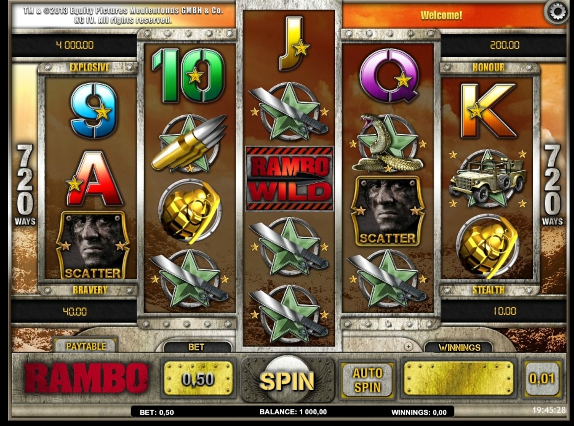Start Auto Spin mode
574x426 pixels.
368,380
